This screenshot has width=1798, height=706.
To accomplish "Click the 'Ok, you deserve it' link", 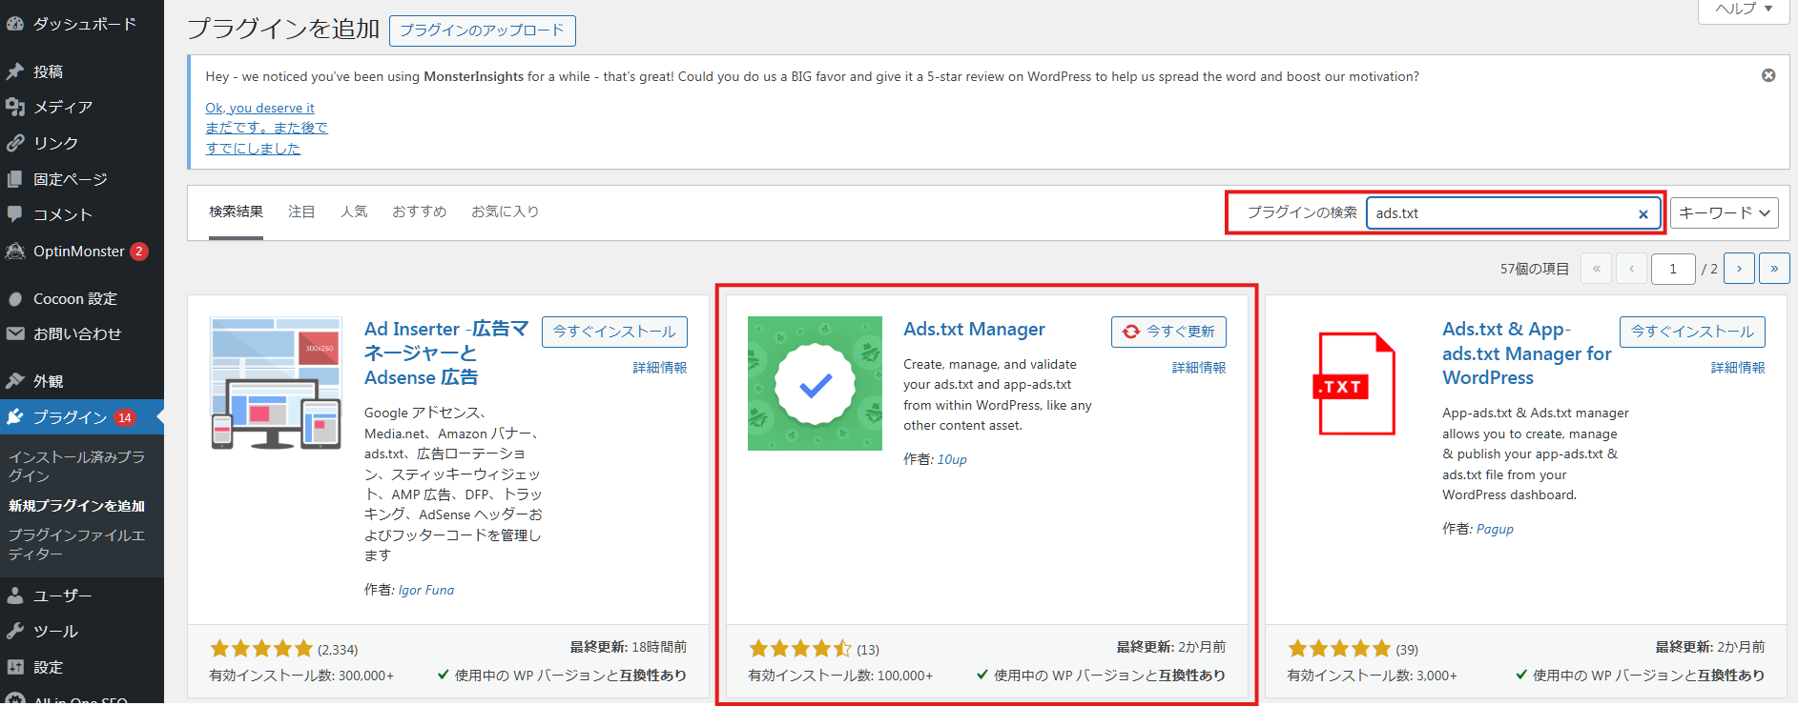I will point(259,109).
